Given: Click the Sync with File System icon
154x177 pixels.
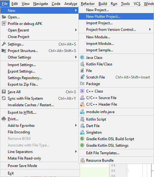Looking at the screenshot, I should point(4,98).
